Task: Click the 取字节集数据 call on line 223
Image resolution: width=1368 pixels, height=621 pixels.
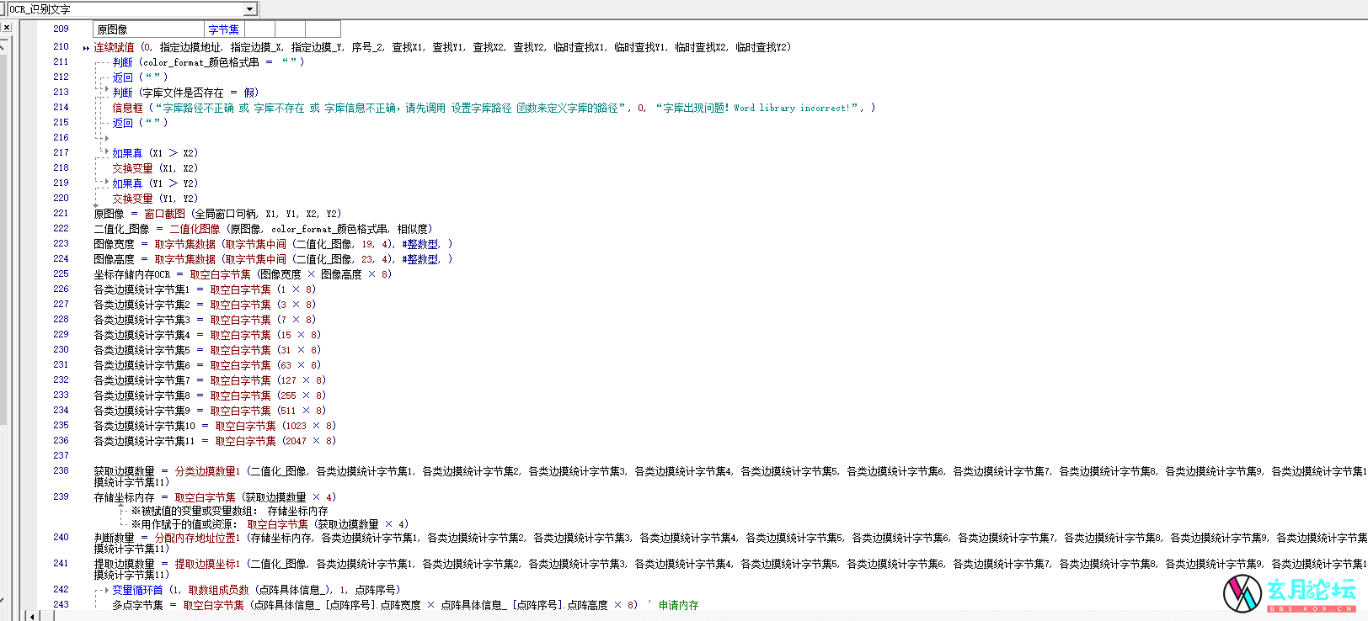Action: pos(185,244)
